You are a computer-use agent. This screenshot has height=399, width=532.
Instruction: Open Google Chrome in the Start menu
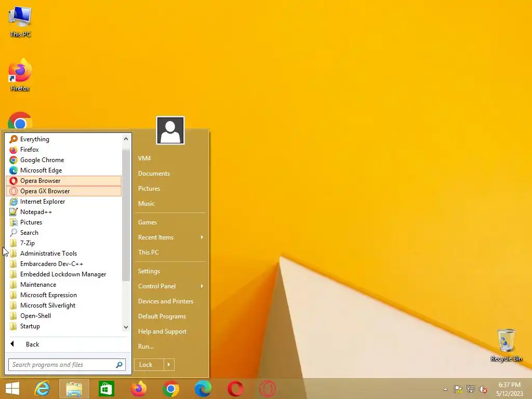pos(63,160)
